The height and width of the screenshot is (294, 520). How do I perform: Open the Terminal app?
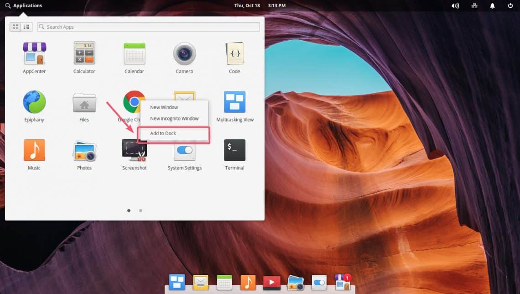[x=234, y=151]
